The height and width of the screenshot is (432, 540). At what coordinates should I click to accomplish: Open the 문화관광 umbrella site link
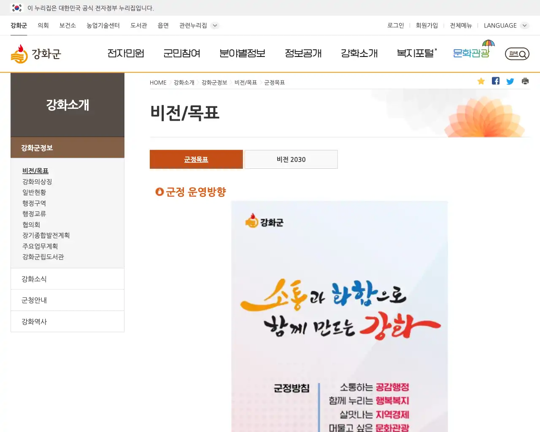pos(471,54)
